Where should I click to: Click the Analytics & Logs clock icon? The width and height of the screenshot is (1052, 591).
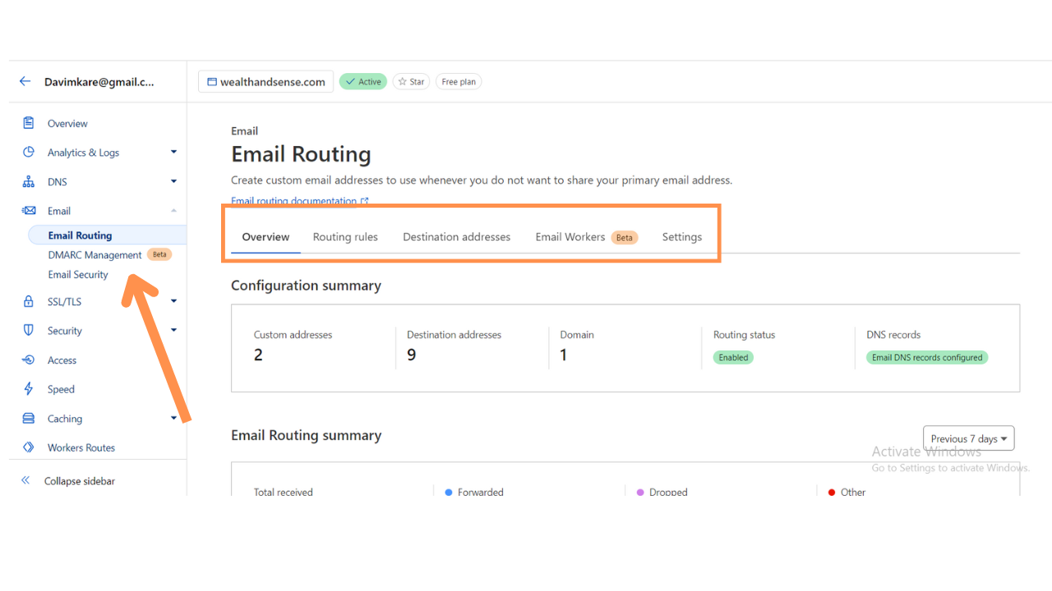coord(28,152)
